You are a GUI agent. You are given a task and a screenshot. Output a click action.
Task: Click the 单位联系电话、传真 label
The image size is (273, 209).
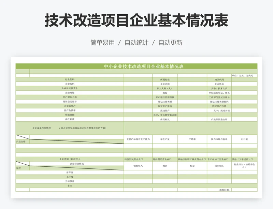coord(219,93)
